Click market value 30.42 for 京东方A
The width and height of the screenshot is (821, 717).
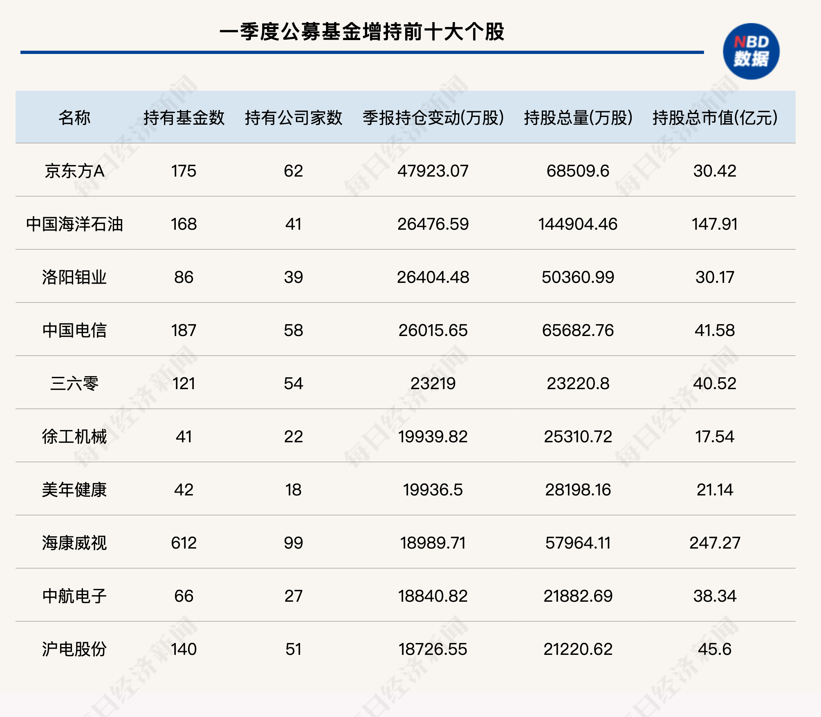(x=715, y=171)
